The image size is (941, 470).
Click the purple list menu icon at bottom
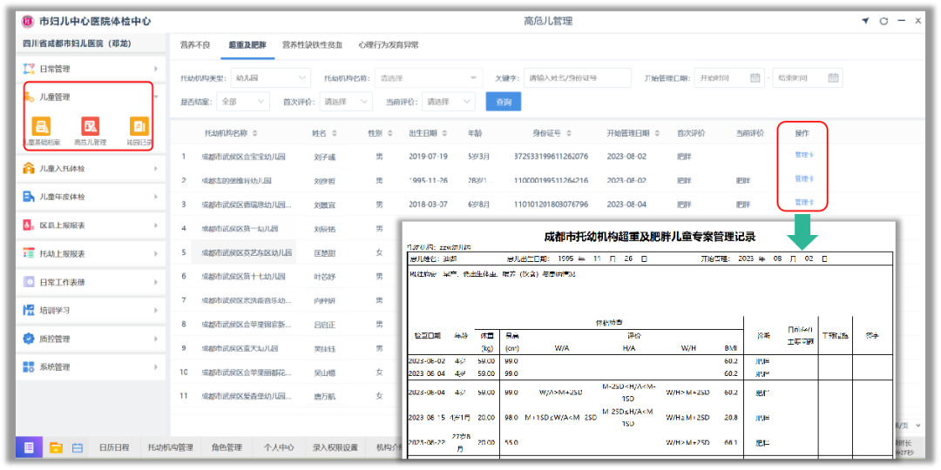pyautogui.click(x=30, y=447)
